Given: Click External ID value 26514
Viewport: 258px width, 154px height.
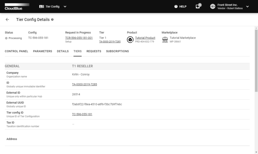Looking at the screenshot, I should pos(76,94).
